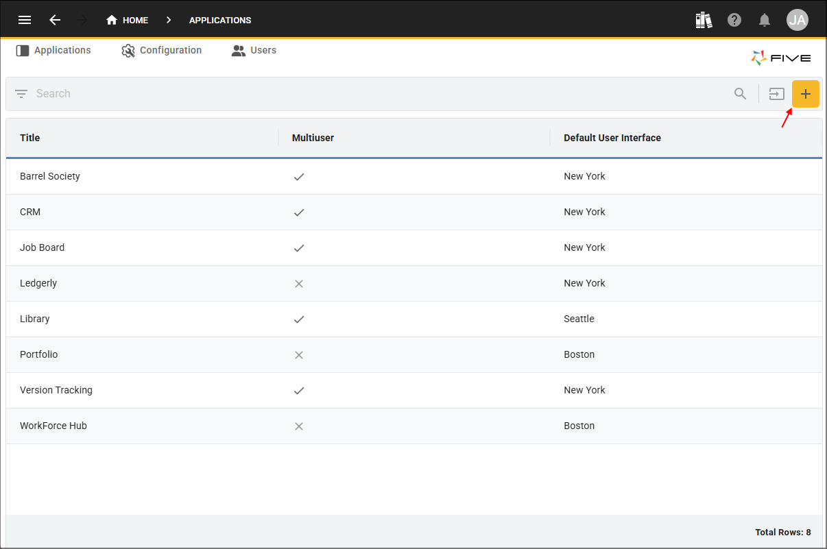Click the Total Rows: 8 footer text
This screenshot has height=549, width=827.
[783, 533]
